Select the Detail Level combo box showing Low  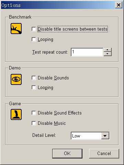[90, 136]
